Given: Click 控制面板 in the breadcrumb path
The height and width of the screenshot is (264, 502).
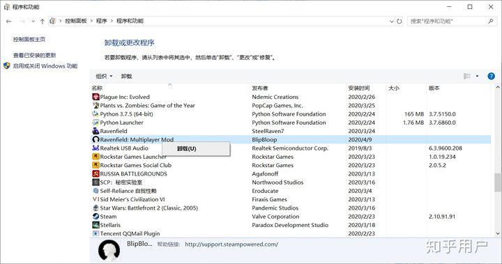Looking at the screenshot, I should point(76,21).
